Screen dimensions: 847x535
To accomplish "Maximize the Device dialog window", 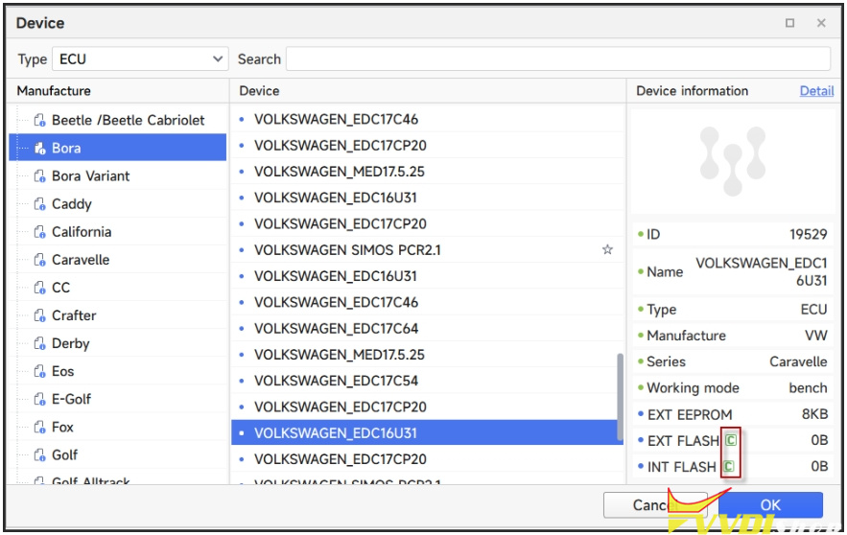I will [x=789, y=23].
